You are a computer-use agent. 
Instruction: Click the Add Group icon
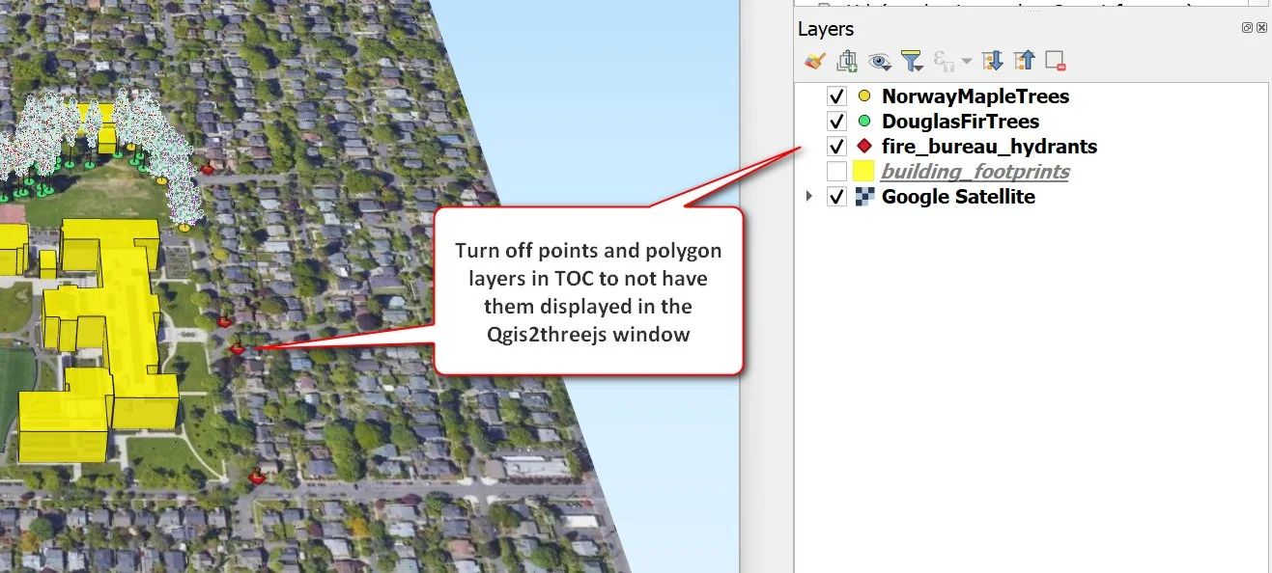coord(846,60)
